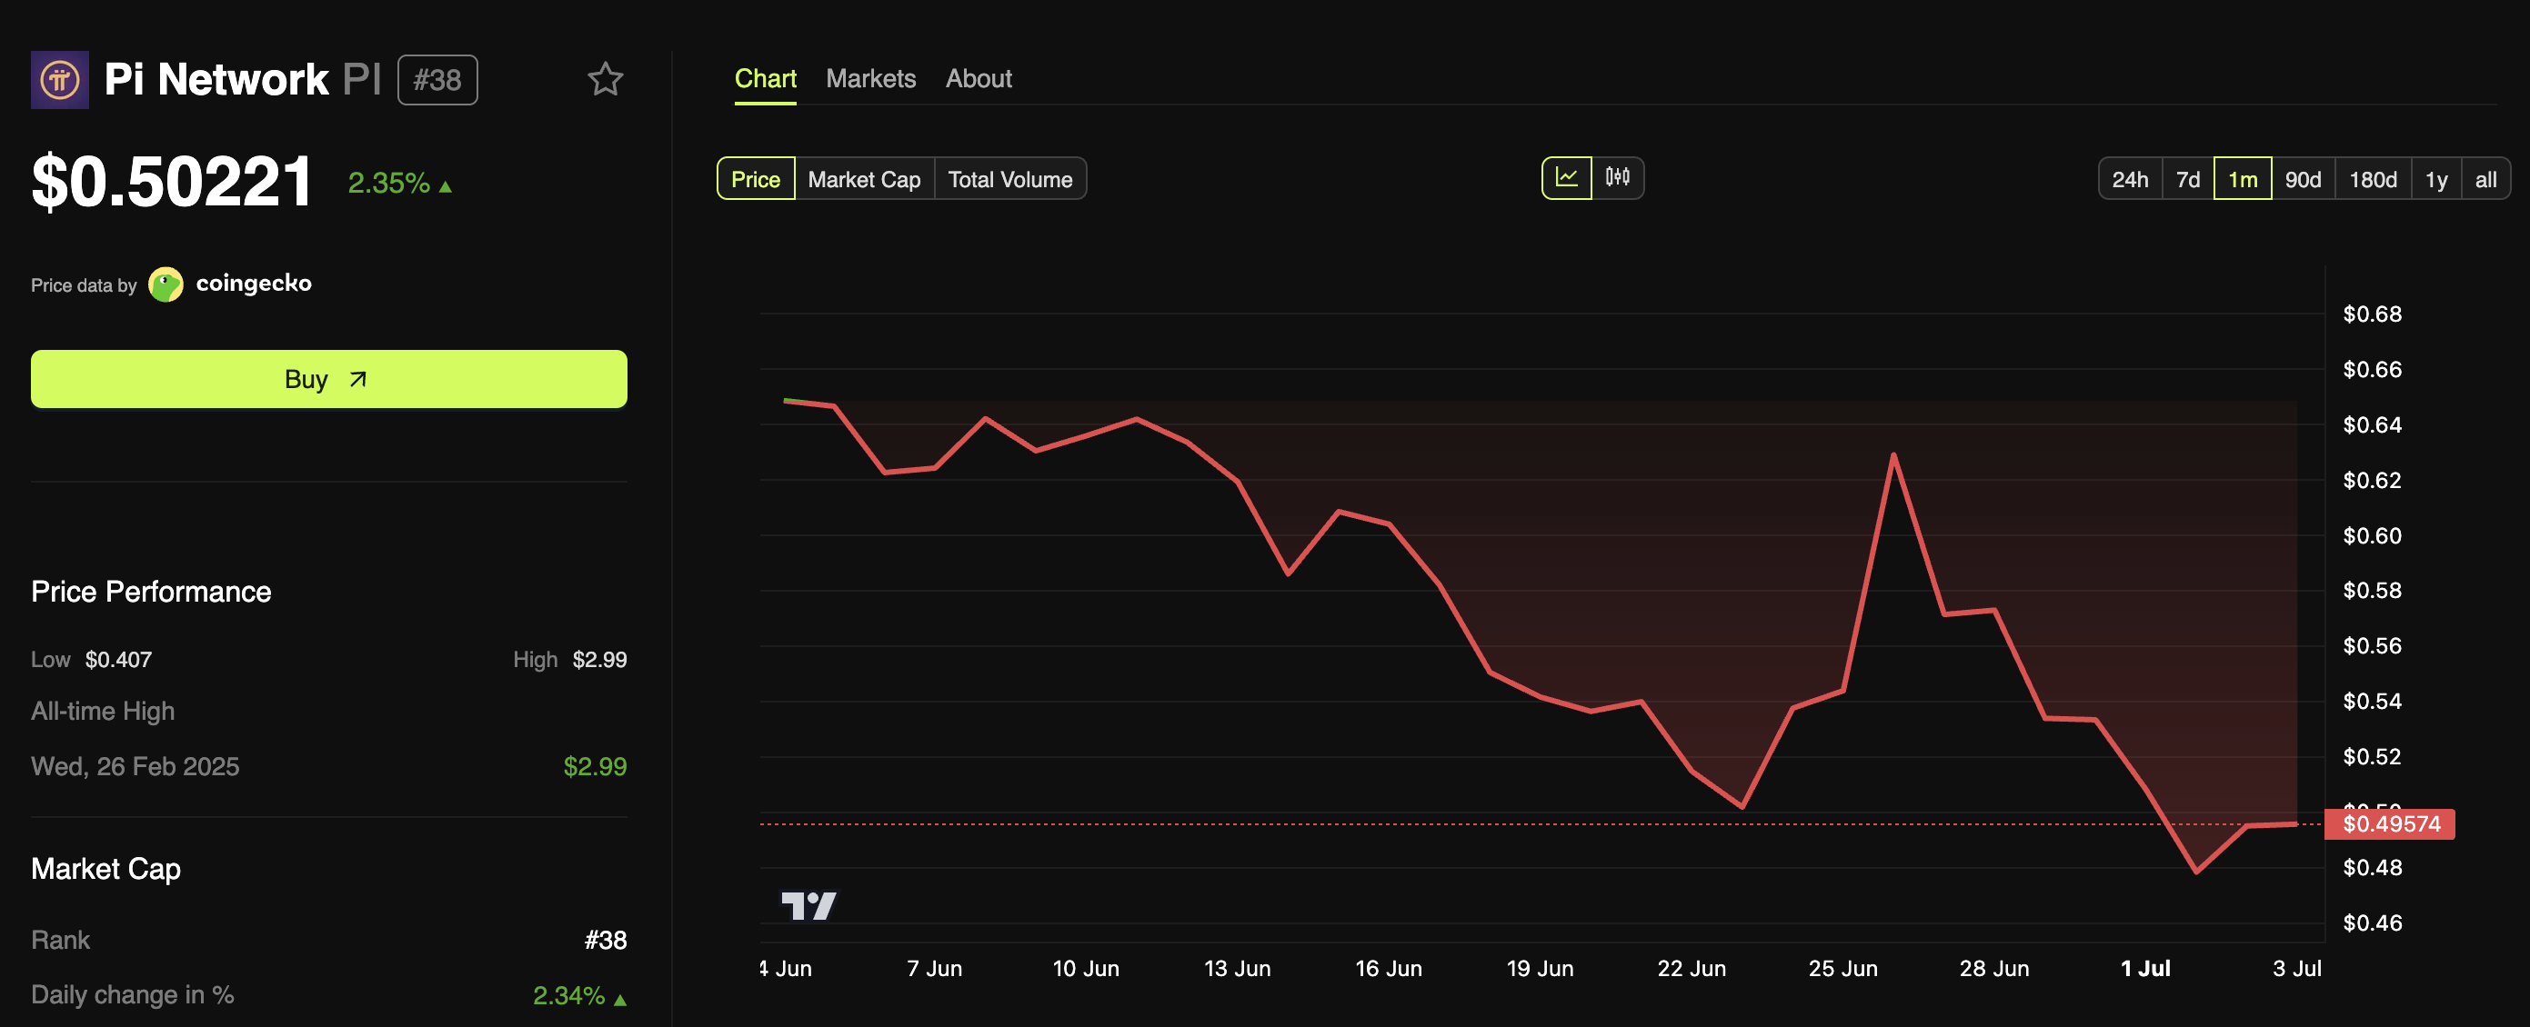Viewport: 2530px width, 1027px height.
Task: Open the About tab
Action: tap(979, 78)
